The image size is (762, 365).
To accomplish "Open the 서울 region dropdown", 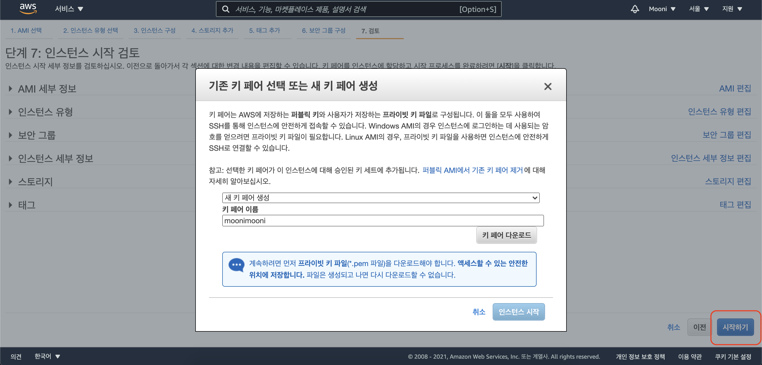I will click(698, 9).
